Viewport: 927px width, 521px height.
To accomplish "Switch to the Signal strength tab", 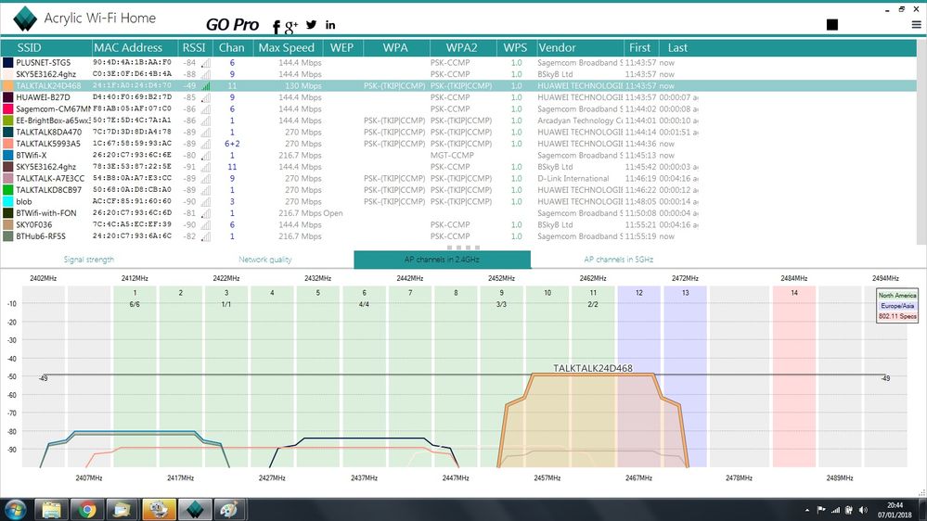I will (x=89, y=260).
